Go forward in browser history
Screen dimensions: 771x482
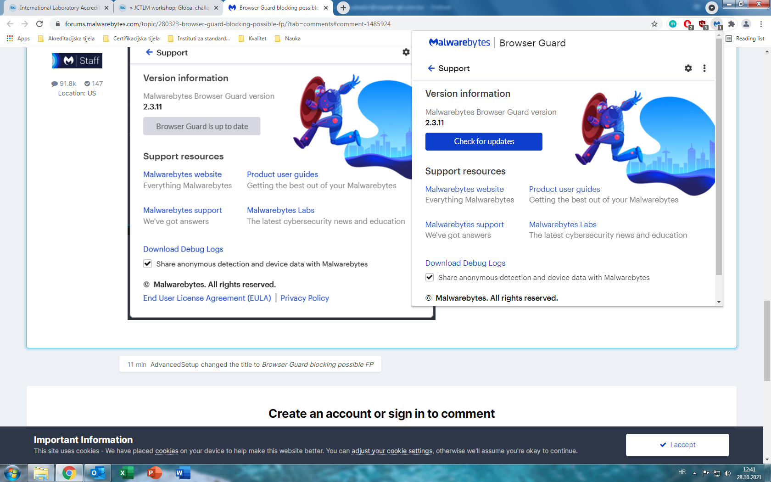25,24
